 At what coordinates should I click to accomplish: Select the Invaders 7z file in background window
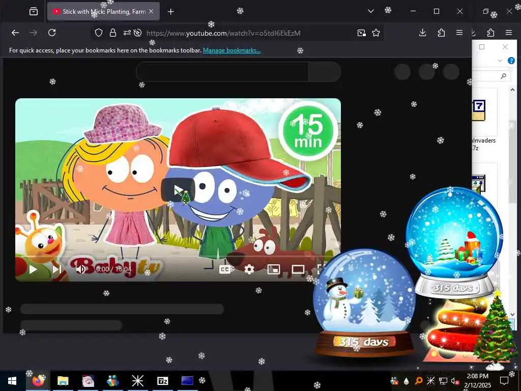tap(484, 120)
